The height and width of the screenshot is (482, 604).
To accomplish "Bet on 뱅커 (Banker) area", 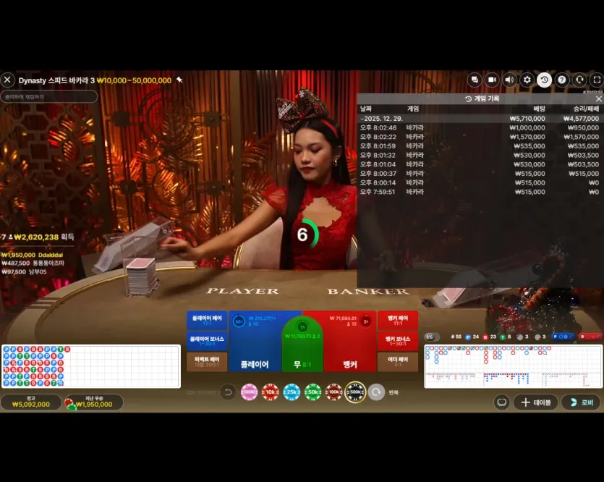I will [350, 342].
